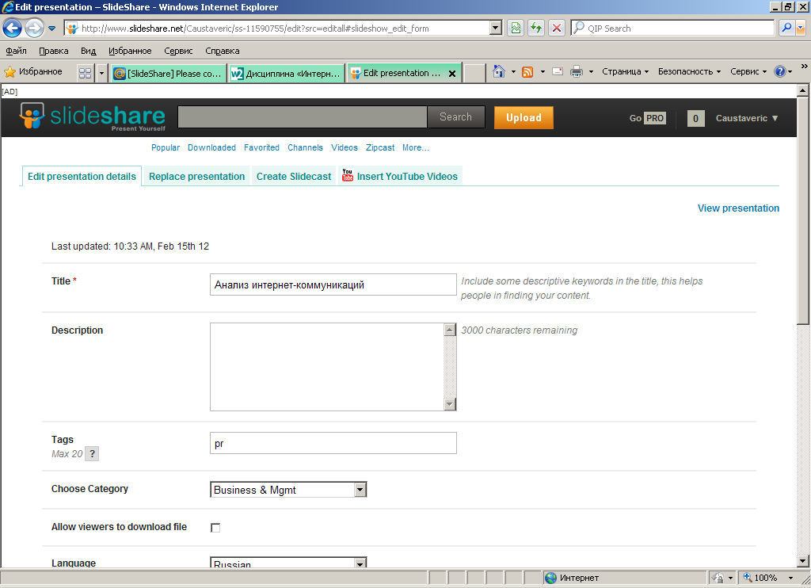This screenshot has width=811, height=588.
Task: Click the Read mail icon
Action: tap(558, 71)
